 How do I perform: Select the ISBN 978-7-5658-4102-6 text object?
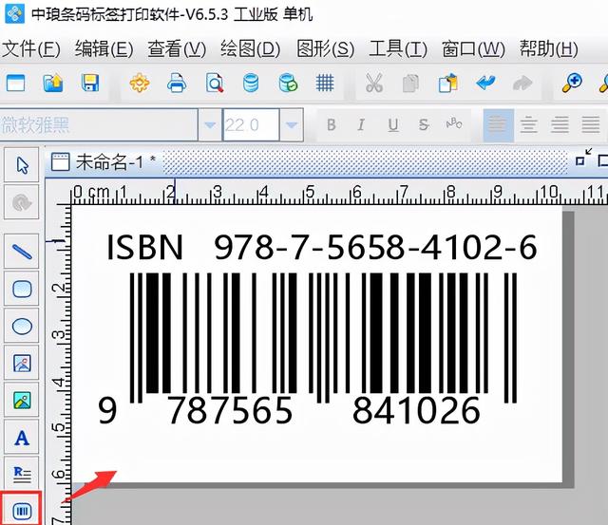pyautogui.click(x=322, y=247)
